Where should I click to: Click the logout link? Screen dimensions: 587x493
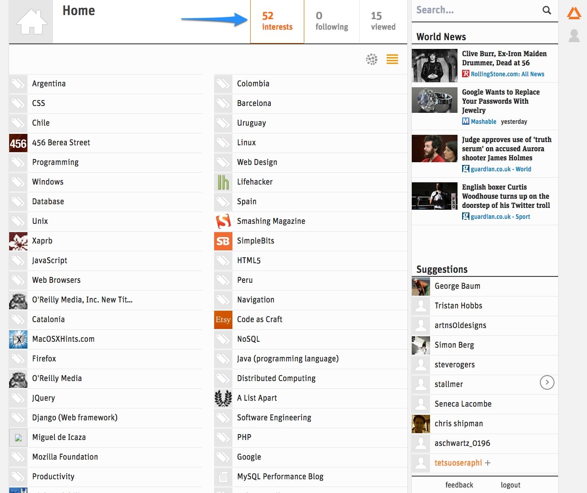pos(511,485)
